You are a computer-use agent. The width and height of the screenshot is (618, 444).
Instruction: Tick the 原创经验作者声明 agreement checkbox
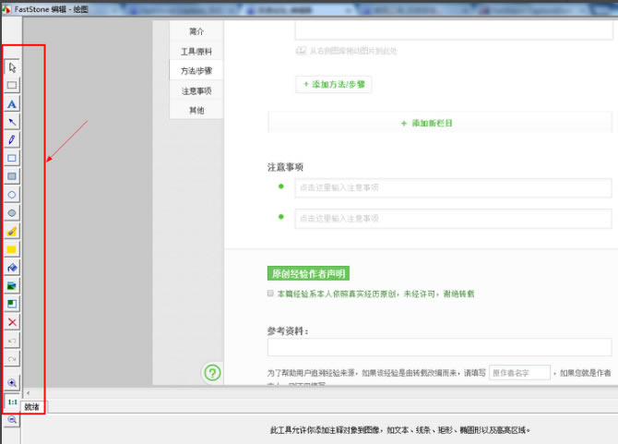point(270,294)
